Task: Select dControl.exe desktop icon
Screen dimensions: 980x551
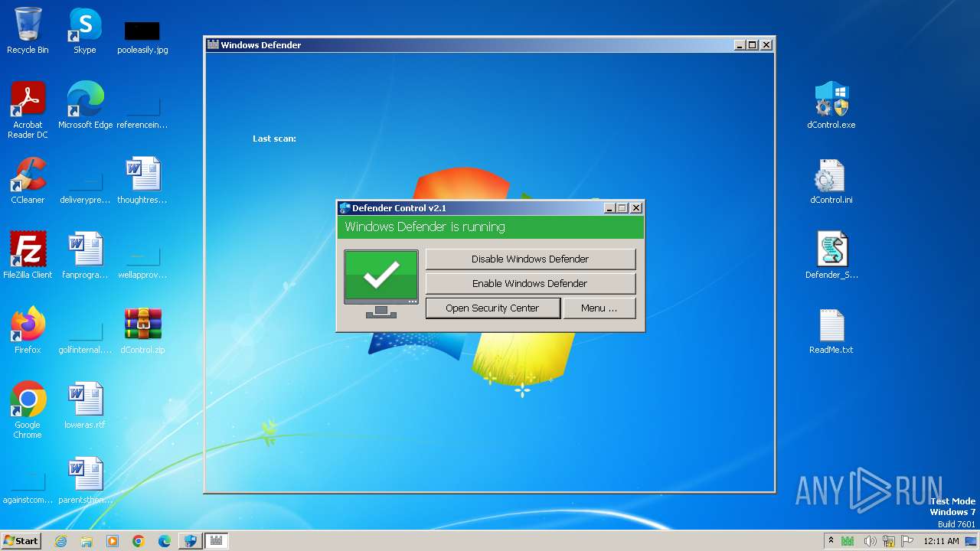Action: (831, 106)
